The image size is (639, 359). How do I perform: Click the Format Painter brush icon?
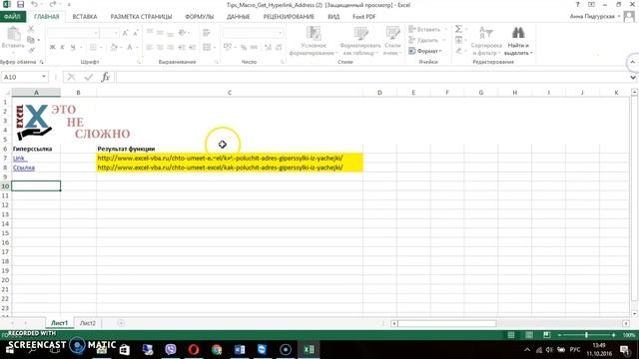pos(31,50)
